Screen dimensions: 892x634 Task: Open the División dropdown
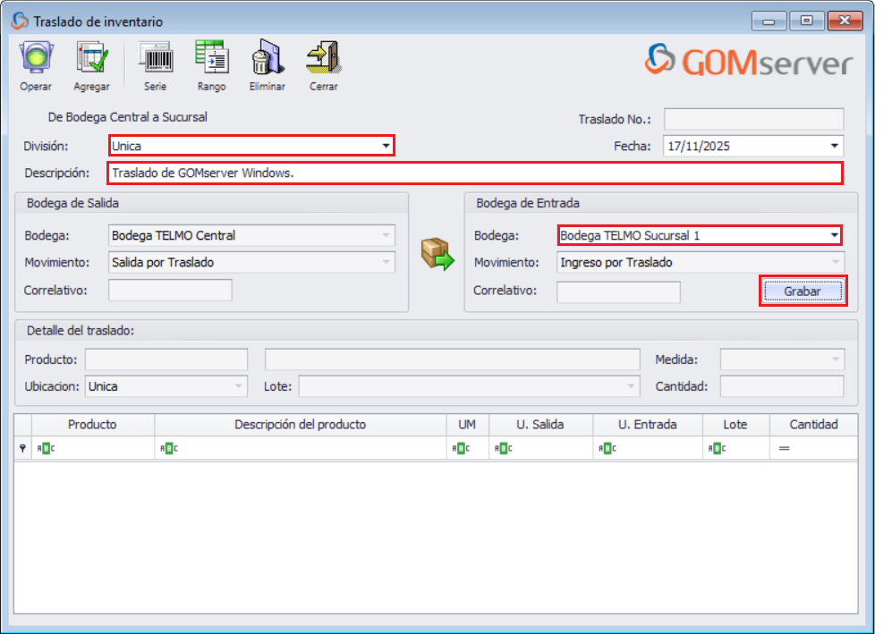click(387, 146)
